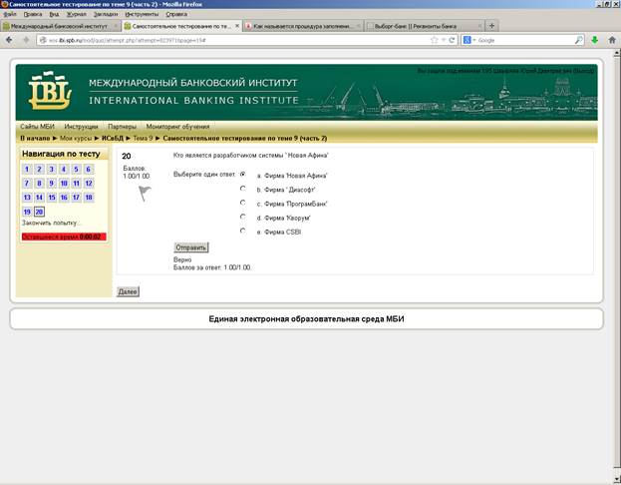Open new tab with plus button
The height and width of the screenshot is (485, 621).
click(x=491, y=26)
